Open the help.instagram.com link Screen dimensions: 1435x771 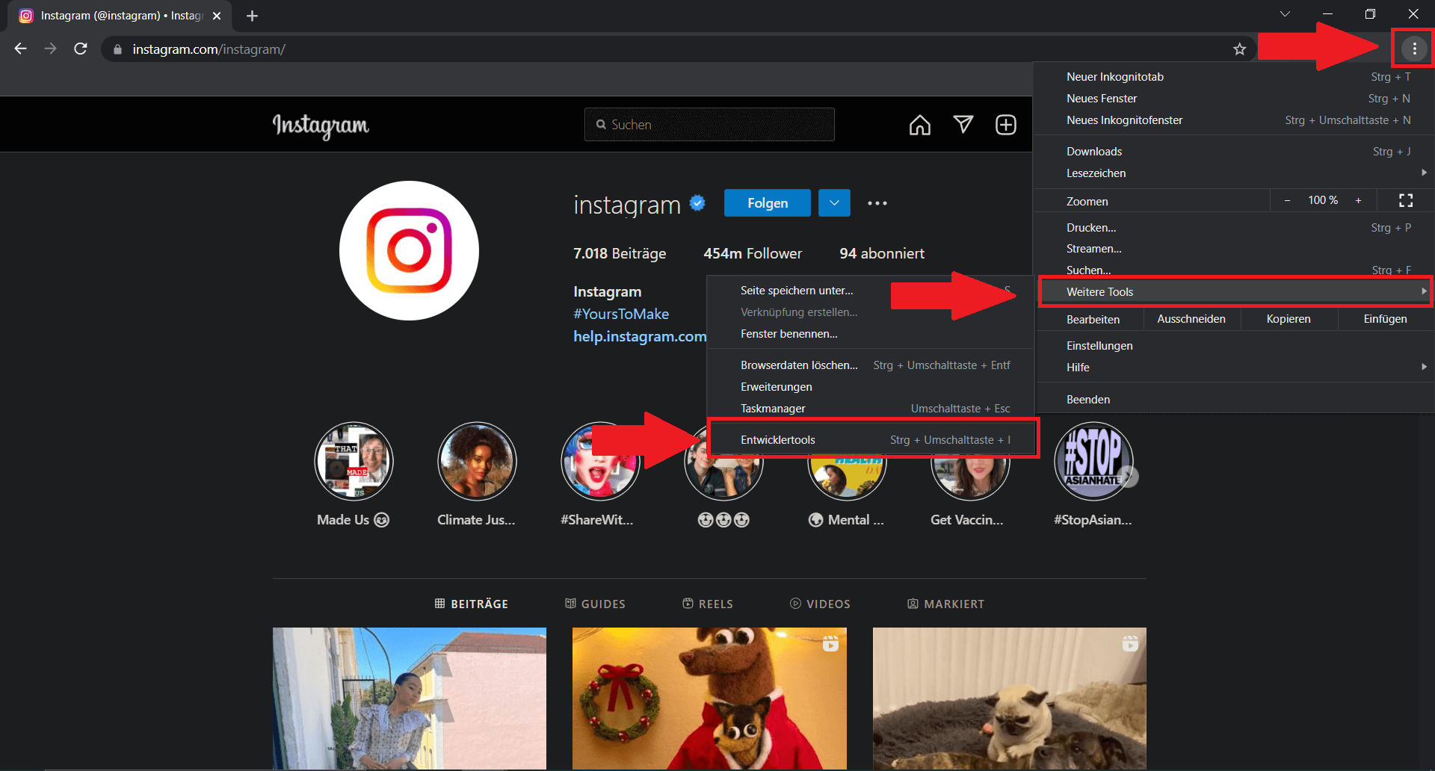[x=639, y=337]
